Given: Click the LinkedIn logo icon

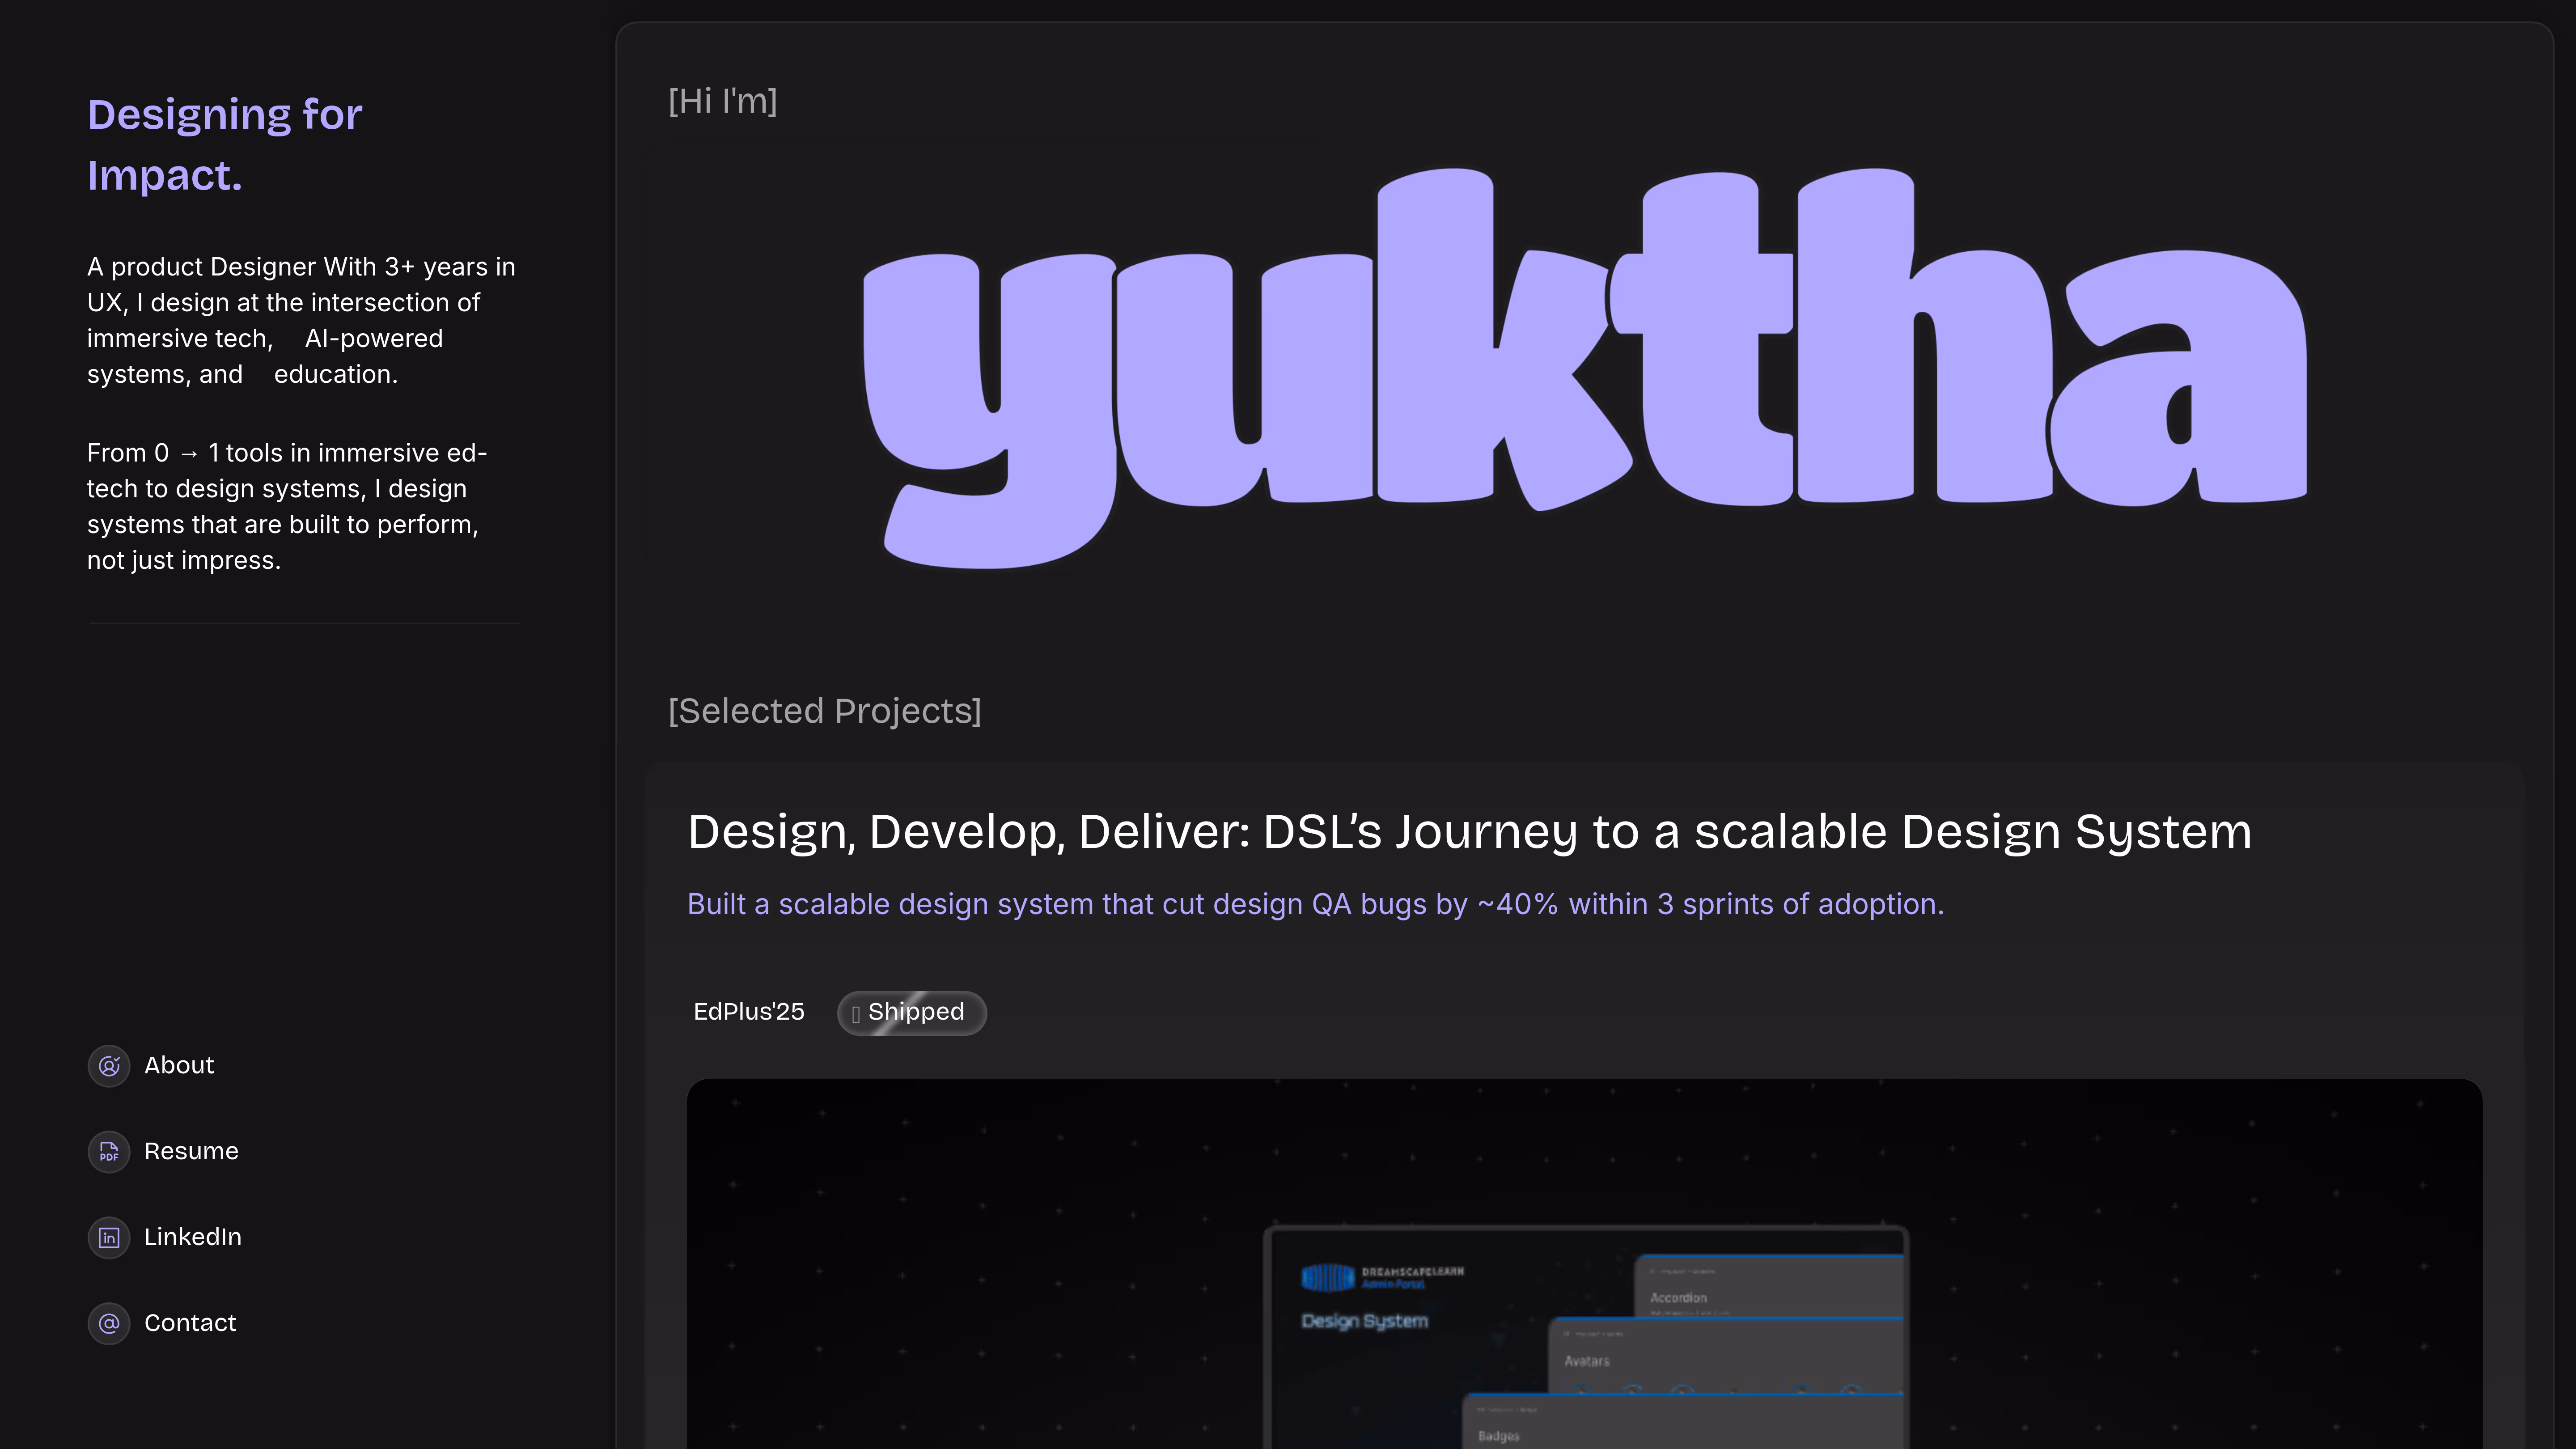Looking at the screenshot, I should pyautogui.click(x=109, y=1238).
